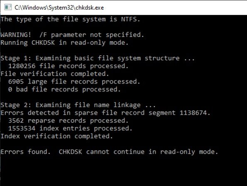Image resolution: width=247 pixels, height=186 pixels.
Task: Click the 'Stage 2: Examining file name linkage' line
Action: coord(78,105)
